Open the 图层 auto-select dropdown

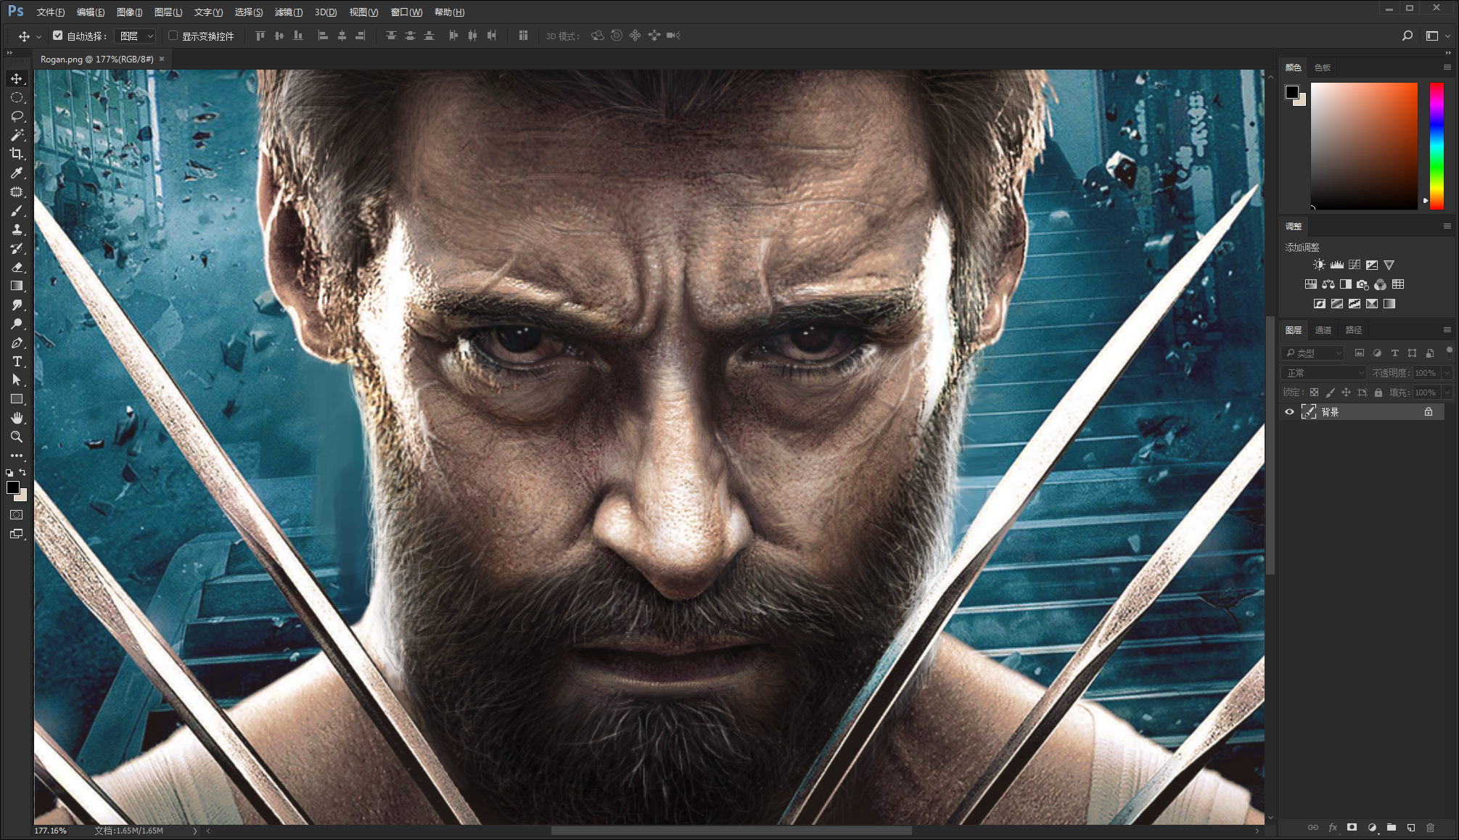136,36
